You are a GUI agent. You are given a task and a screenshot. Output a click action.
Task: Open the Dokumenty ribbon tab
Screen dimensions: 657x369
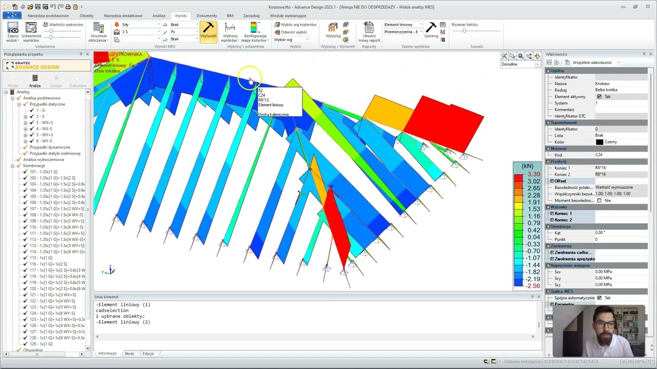click(x=207, y=16)
